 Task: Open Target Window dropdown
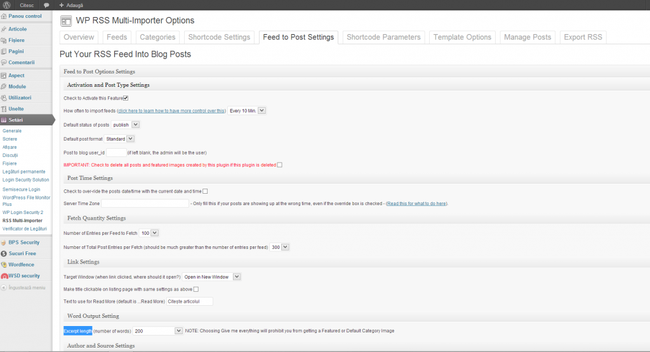click(211, 277)
